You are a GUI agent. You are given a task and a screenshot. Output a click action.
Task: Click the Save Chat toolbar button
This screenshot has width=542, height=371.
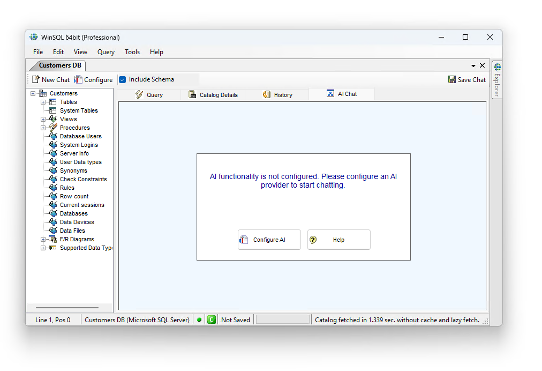(x=467, y=79)
